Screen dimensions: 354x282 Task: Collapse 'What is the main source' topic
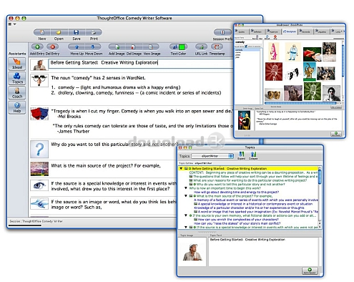click(x=186, y=195)
